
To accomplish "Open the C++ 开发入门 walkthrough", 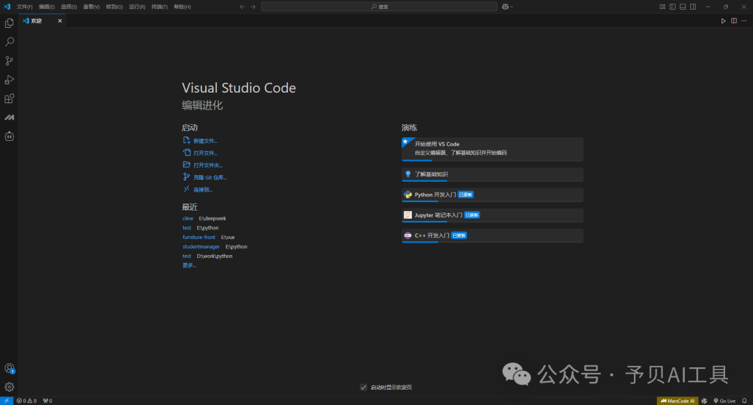I will click(492, 236).
